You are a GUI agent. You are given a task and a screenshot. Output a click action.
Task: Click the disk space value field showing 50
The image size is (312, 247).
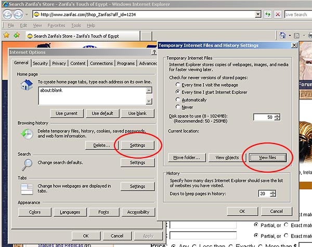point(264,117)
